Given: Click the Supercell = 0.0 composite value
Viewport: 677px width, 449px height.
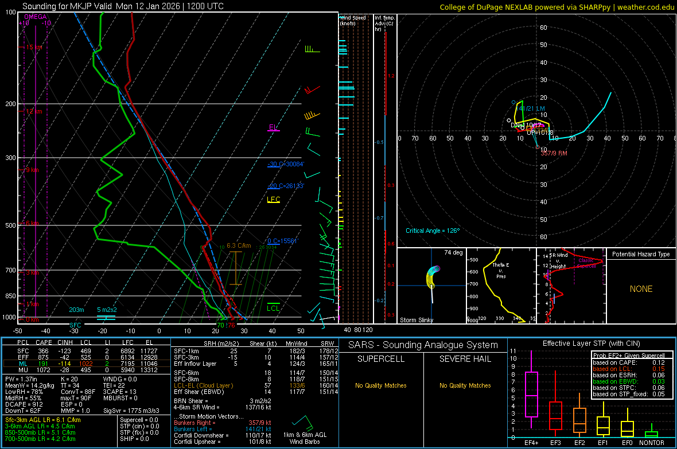Looking at the screenshot, I should coord(139,420).
